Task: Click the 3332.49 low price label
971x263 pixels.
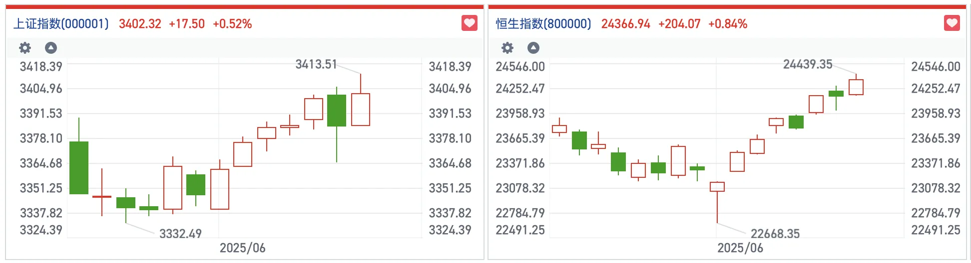Action: [x=180, y=234]
